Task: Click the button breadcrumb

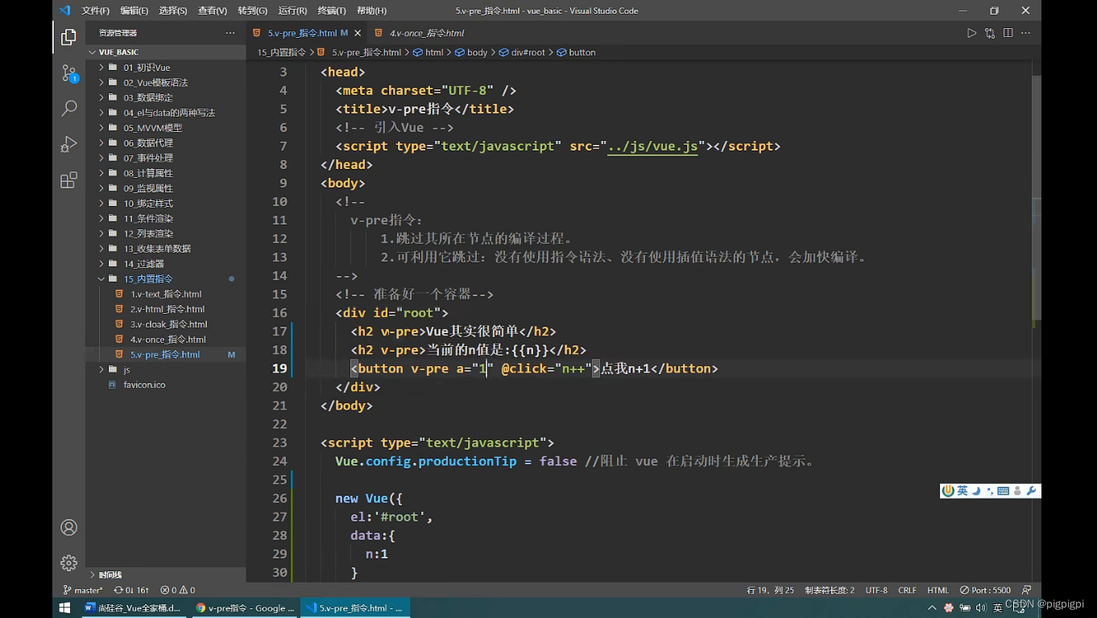Action: point(576,52)
